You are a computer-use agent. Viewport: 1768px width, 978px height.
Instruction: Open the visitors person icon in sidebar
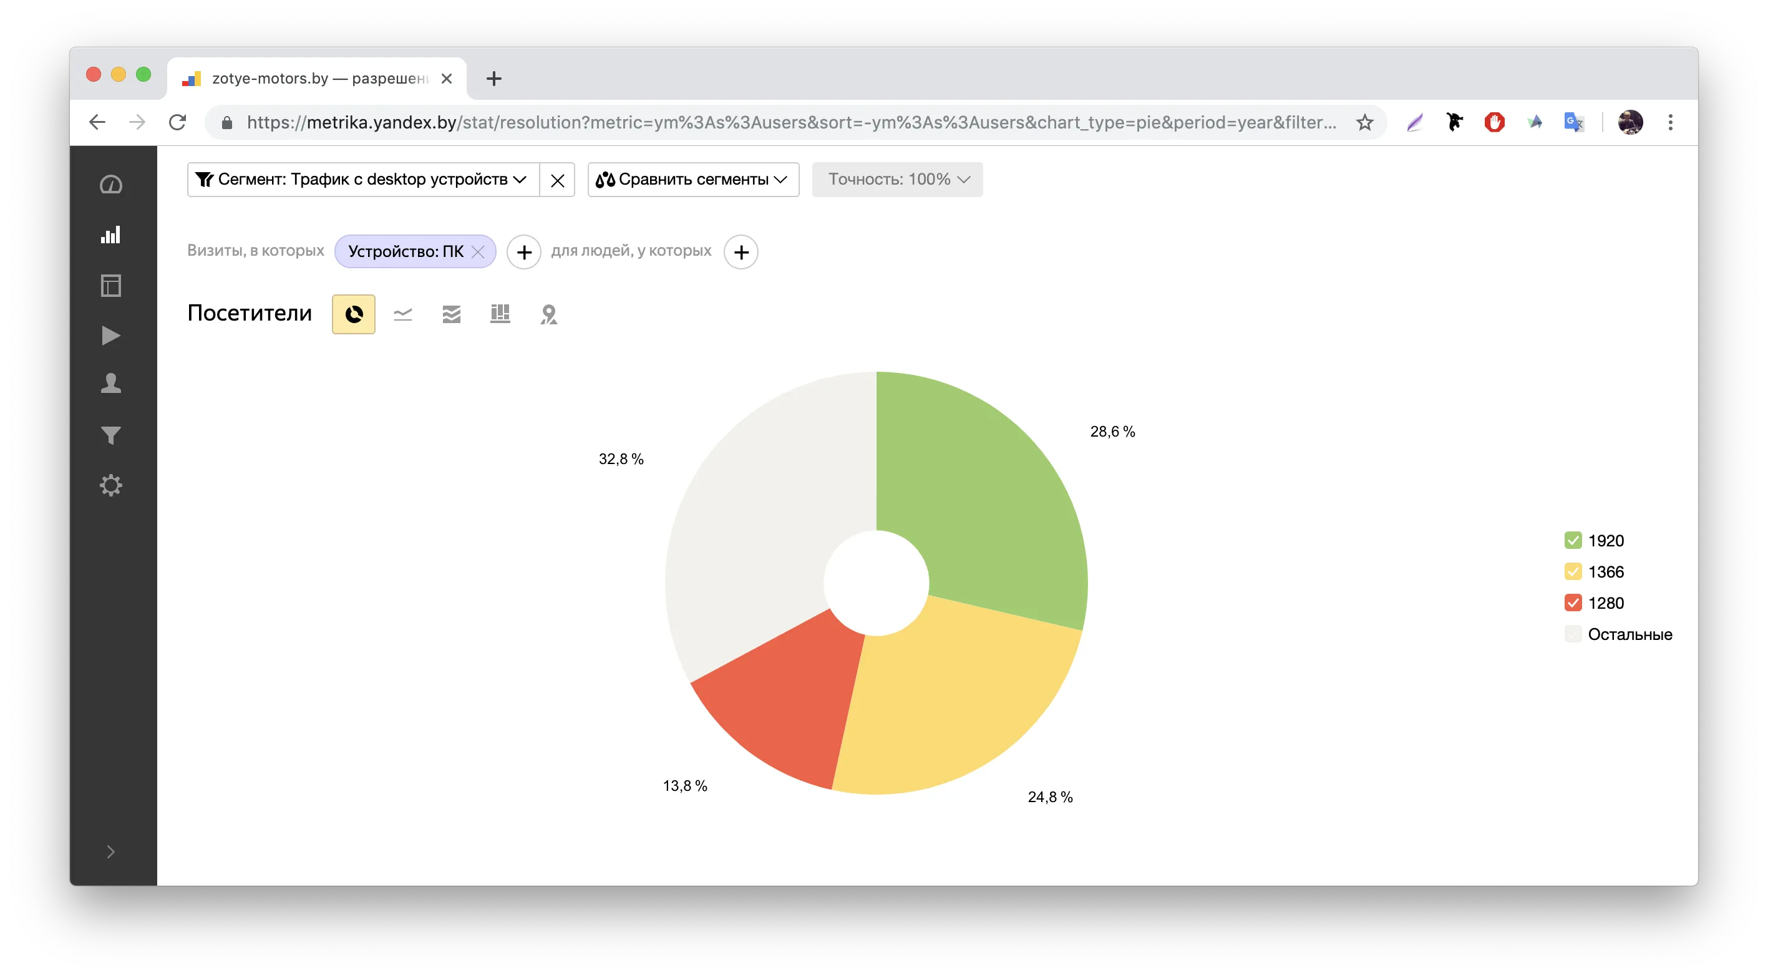(110, 383)
